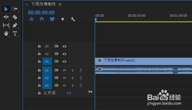Toggle A3 track targeting
Viewport: 192px width, 110px height.
(47, 85)
